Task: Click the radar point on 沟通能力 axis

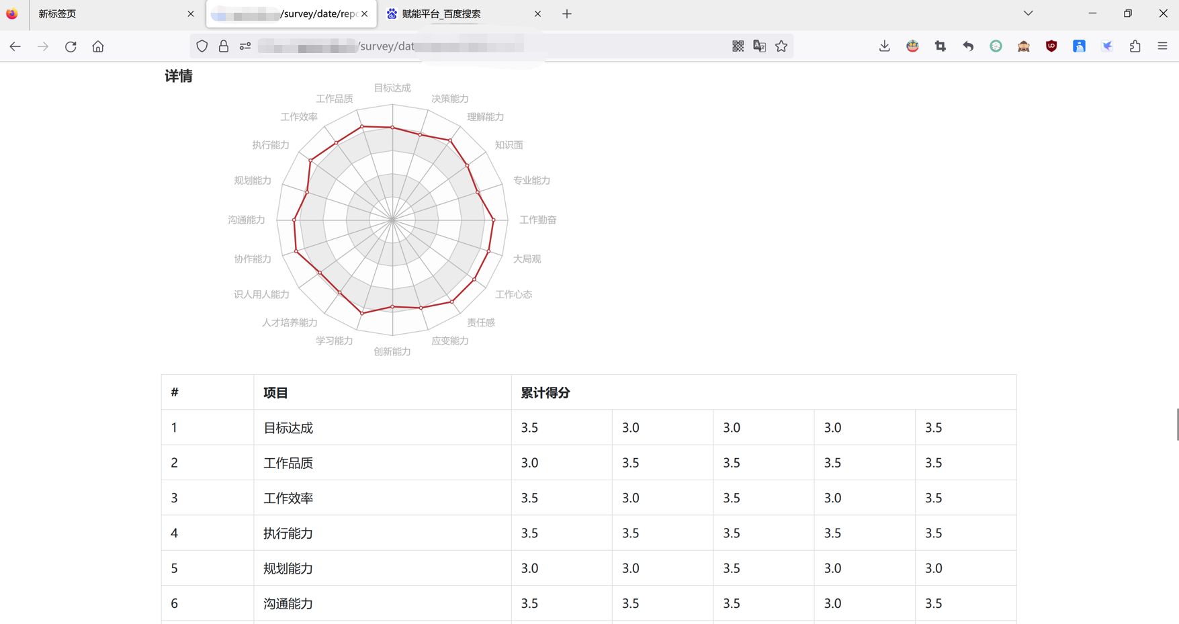Action: (x=294, y=220)
